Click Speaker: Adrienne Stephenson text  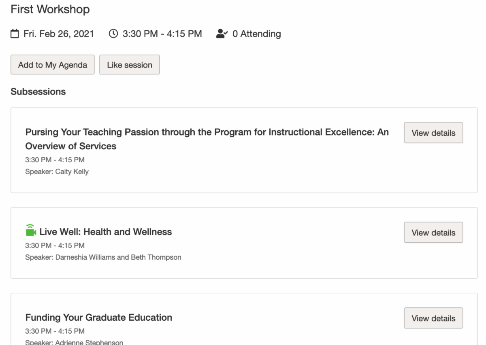(x=74, y=342)
